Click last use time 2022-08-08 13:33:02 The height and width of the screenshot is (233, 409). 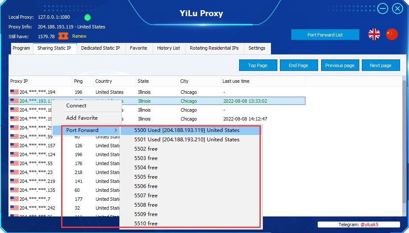pos(245,101)
